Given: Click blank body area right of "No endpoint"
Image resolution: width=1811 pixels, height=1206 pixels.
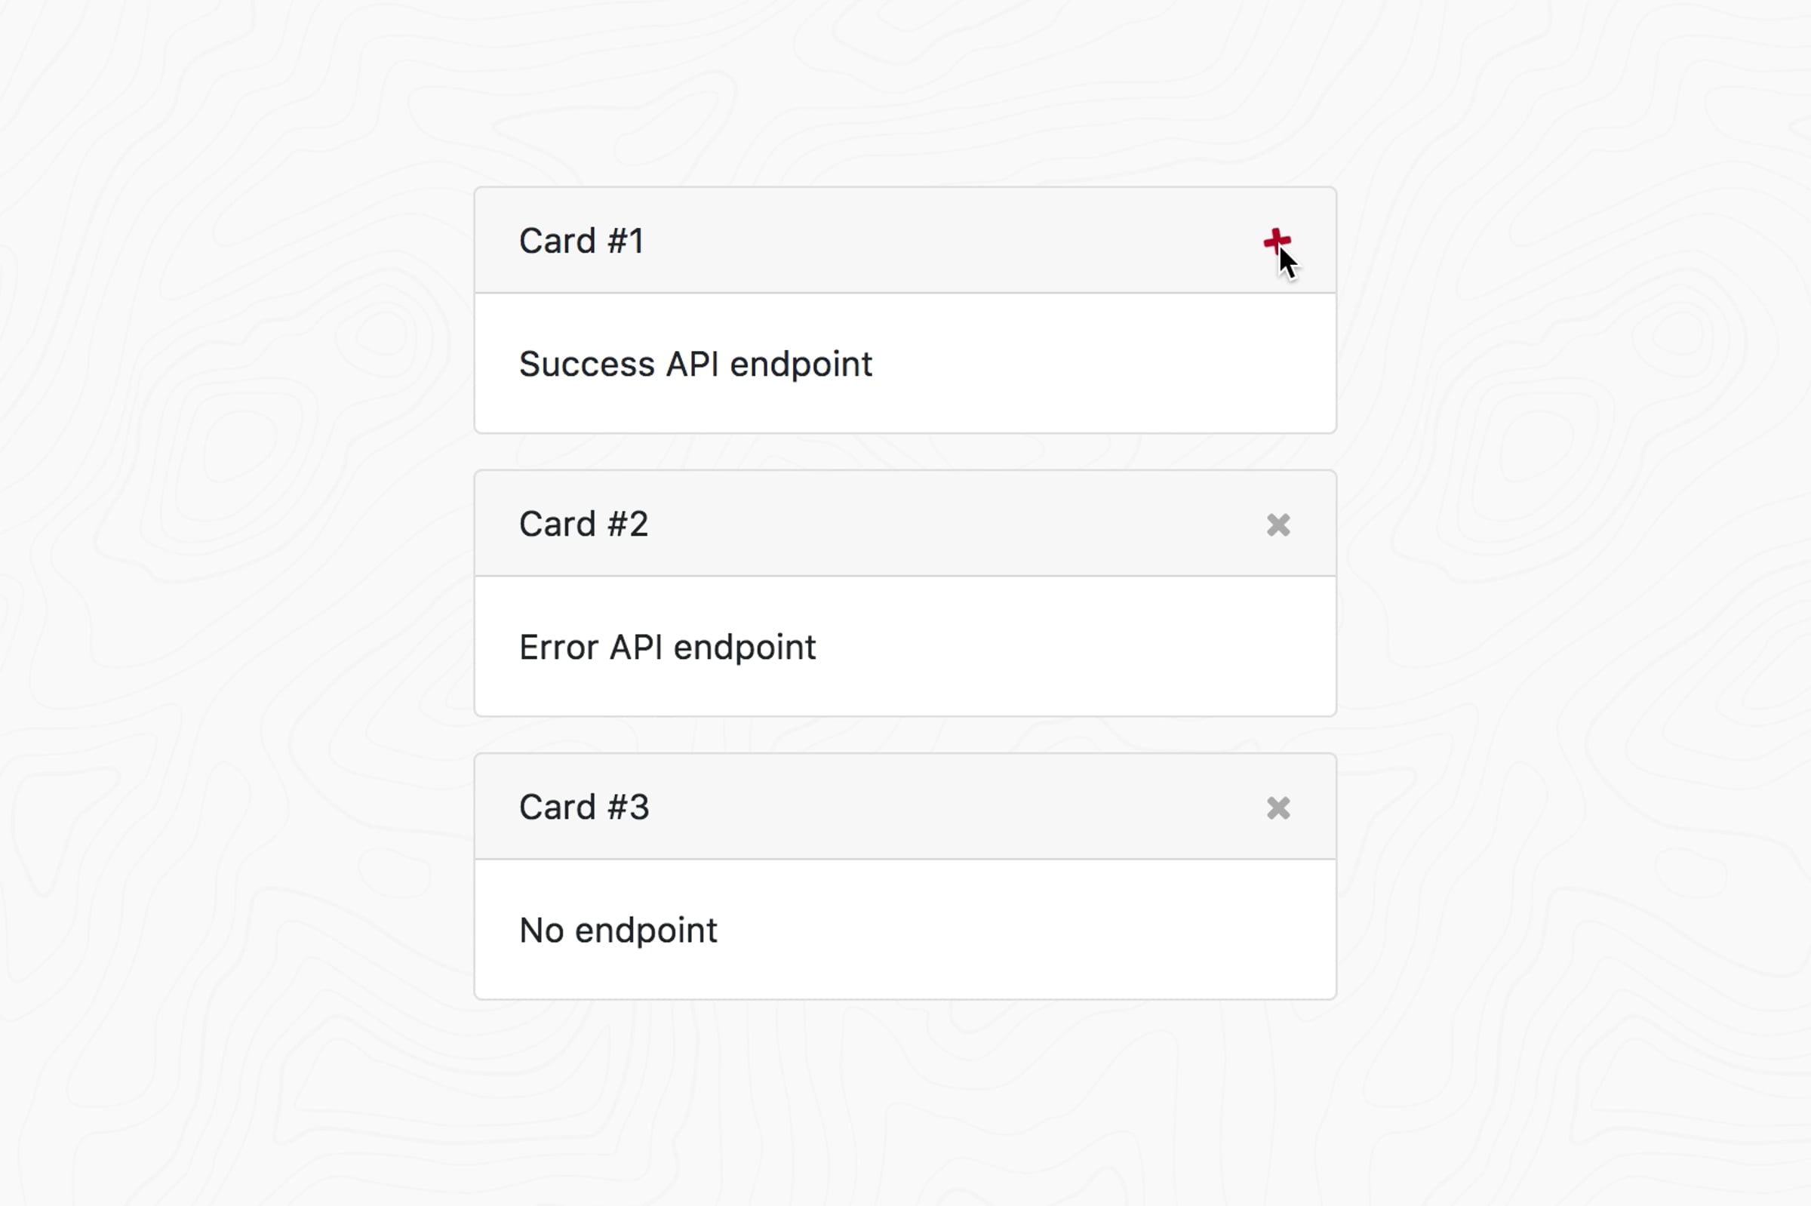Looking at the screenshot, I should pyautogui.click(x=1022, y=931).
